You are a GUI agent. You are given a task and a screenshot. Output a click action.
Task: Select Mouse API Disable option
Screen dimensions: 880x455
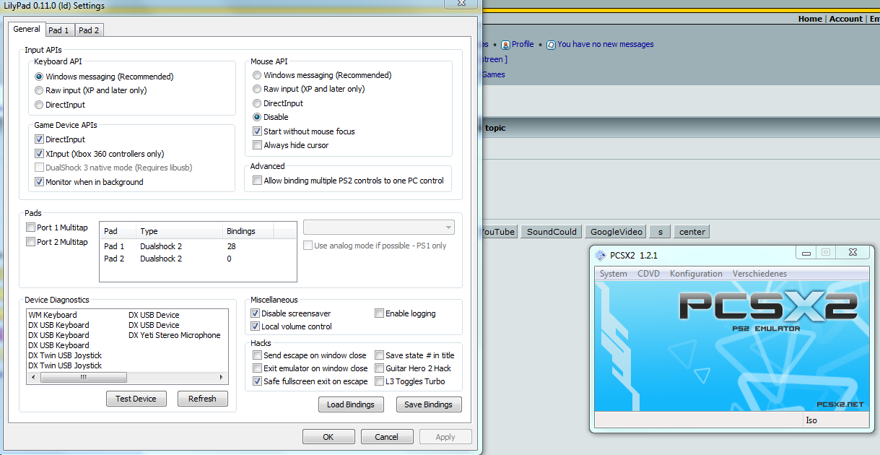point(257,117)
